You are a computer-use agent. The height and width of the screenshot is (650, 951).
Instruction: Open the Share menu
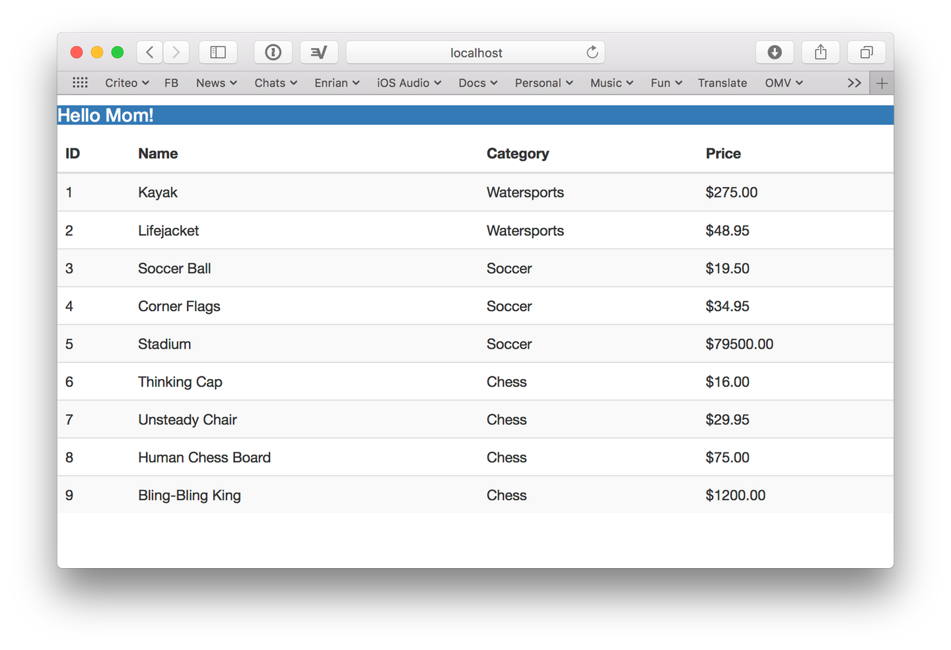coord(820,52)
